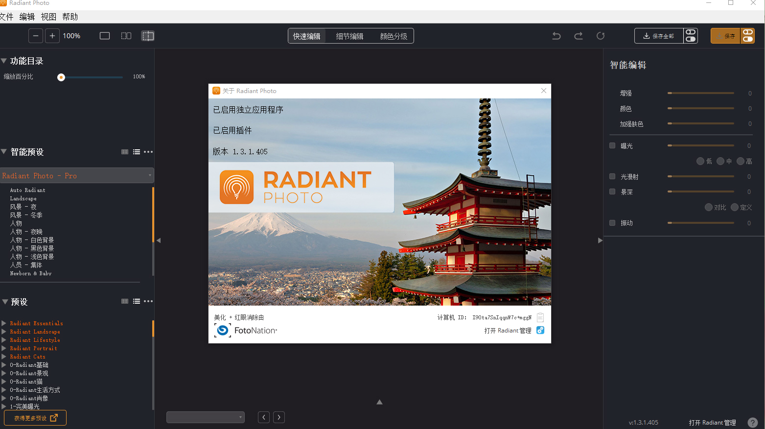Enable the 振动 checkbox
This screenshot has height=429, width=765.
612,222
